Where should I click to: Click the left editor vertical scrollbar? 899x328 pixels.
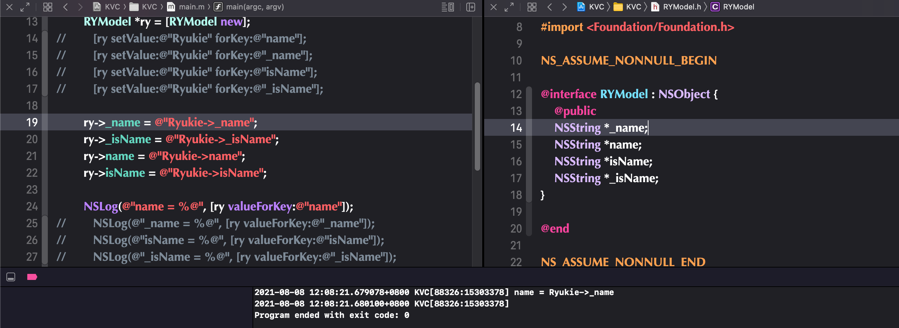click(x=477, y=126)
